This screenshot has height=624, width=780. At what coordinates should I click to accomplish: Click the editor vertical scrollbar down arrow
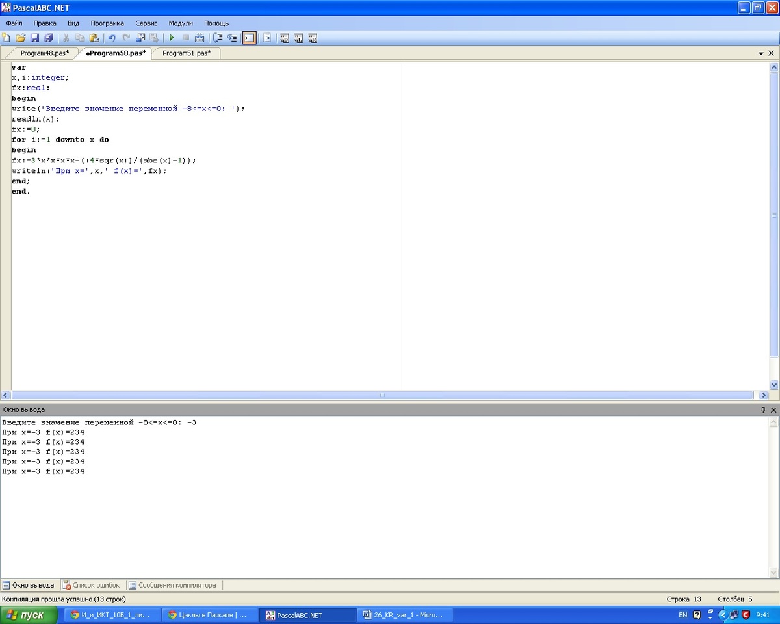coord(774,385)
